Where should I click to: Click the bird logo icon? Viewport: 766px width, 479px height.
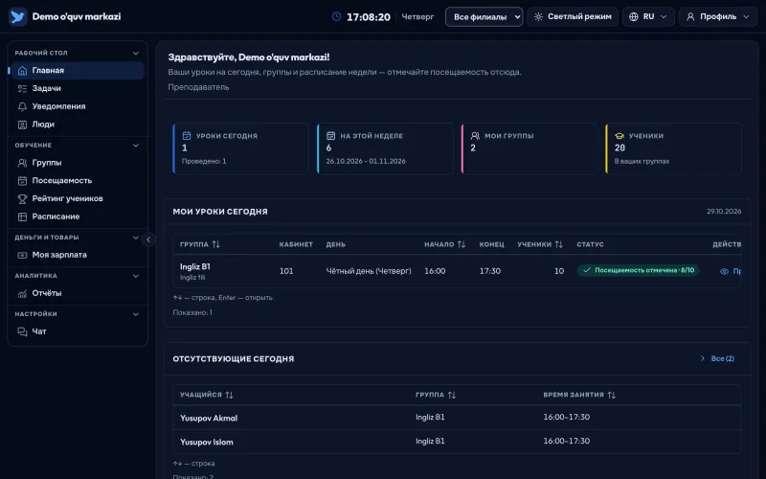18,16
